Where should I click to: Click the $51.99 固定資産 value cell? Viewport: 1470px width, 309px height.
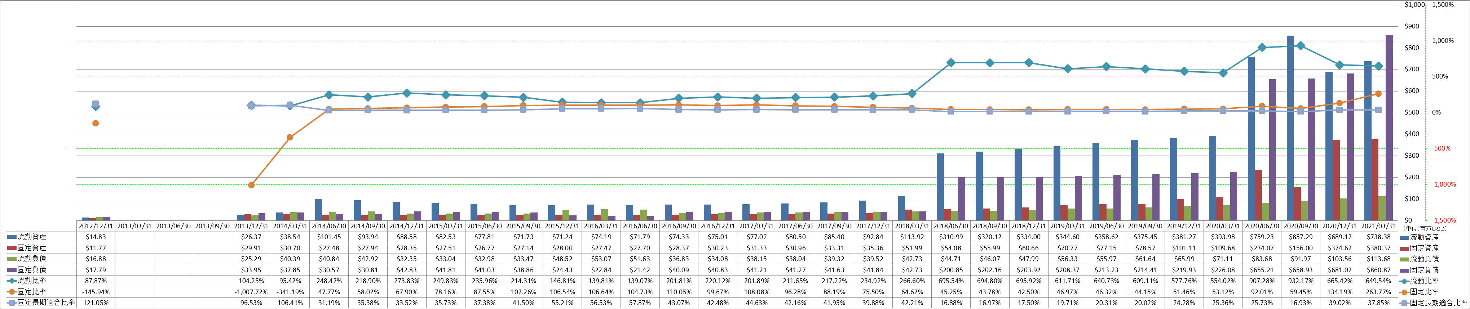[x=912, y=248]
